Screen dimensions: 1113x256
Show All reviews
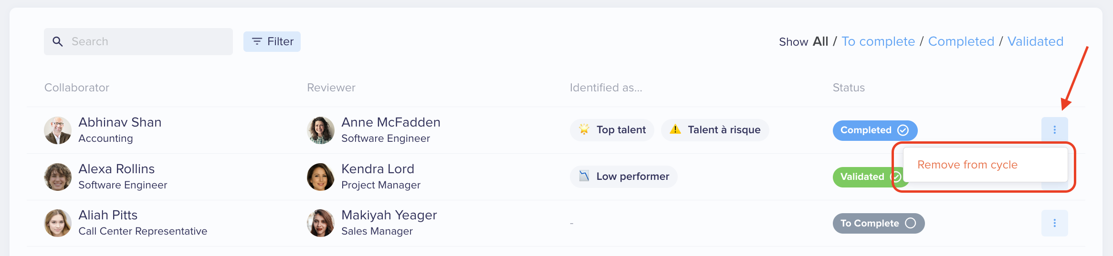click(820, 41)
